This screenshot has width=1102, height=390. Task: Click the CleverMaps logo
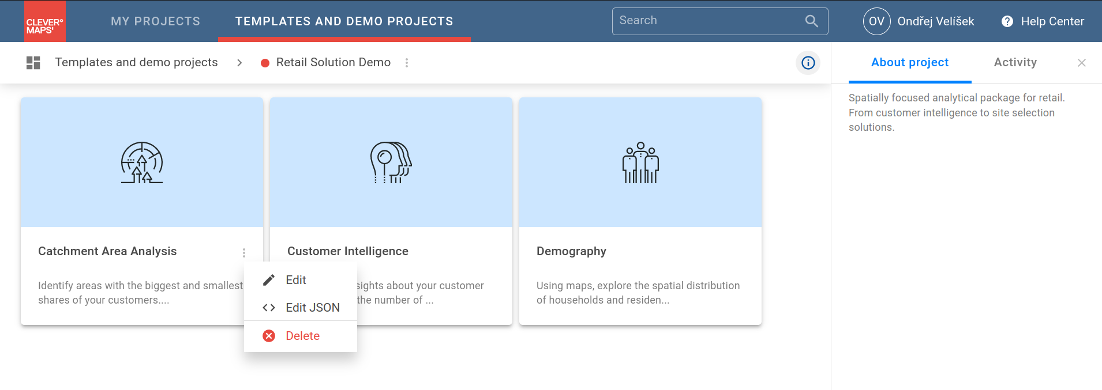click(x=44, y=21)
